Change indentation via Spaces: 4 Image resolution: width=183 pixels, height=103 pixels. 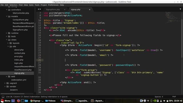(159, 97)
